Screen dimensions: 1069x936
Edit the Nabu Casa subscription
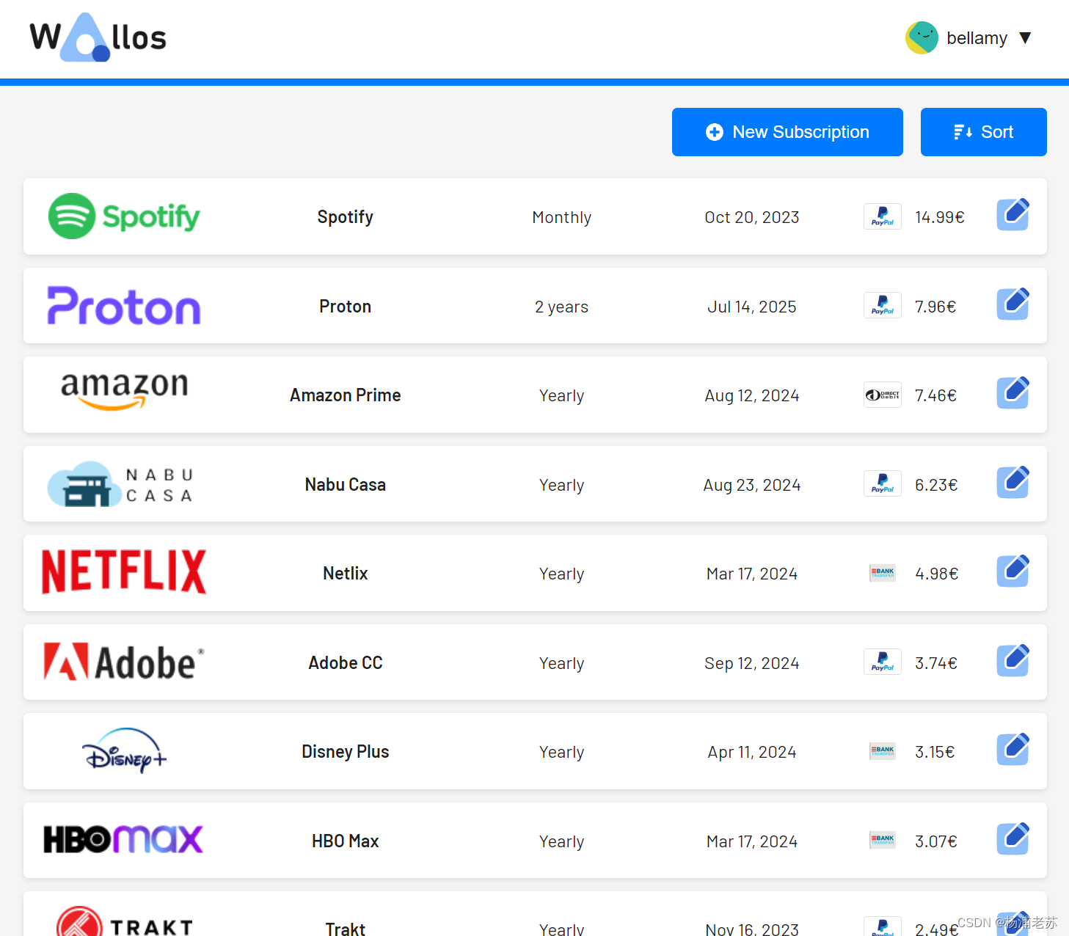(1013, 483)
